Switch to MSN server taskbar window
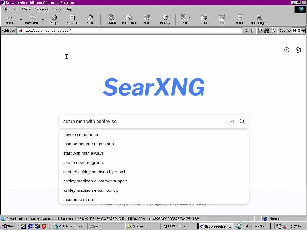 [x=179, y=226]
